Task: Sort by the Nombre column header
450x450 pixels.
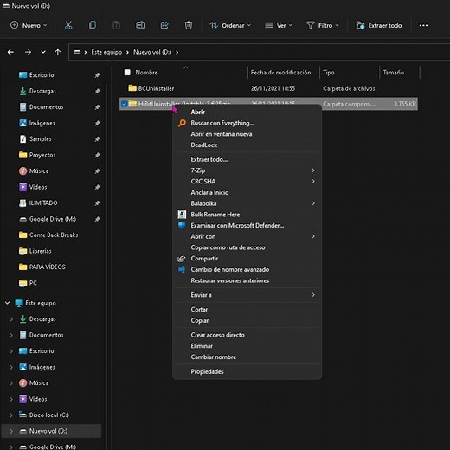Action: coord(146,73)
